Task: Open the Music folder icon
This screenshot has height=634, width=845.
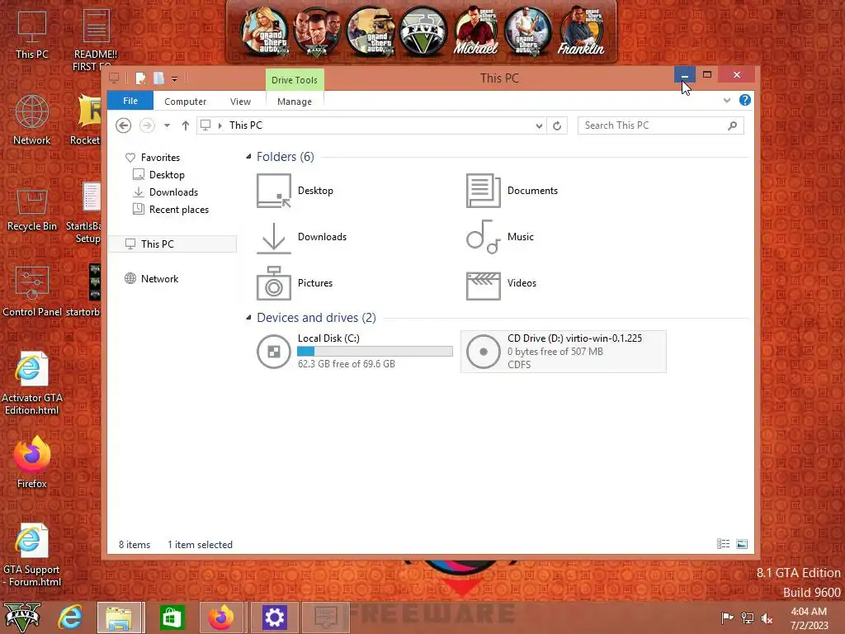Action: coord(483,237)
